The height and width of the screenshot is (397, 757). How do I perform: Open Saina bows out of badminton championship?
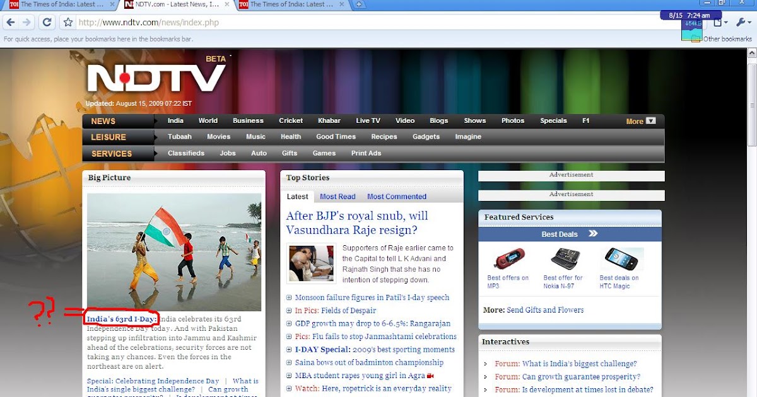pos(369,362)
